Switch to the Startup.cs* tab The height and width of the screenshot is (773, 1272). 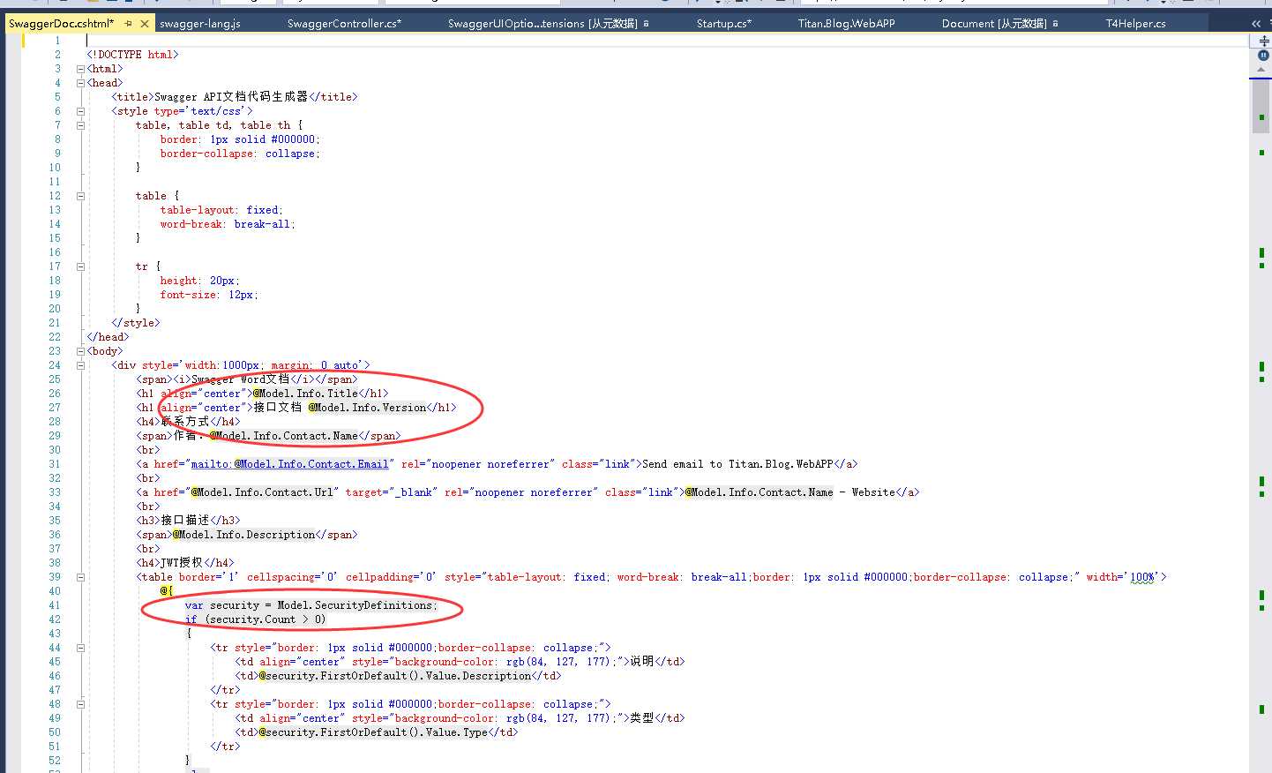pyautogui.click(x=724, y=24)
